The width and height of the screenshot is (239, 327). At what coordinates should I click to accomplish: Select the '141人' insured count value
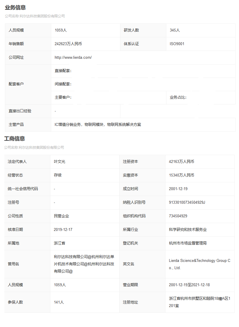pos(59,302)
